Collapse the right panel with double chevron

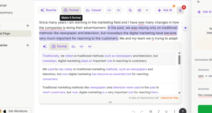pos(198,2)
